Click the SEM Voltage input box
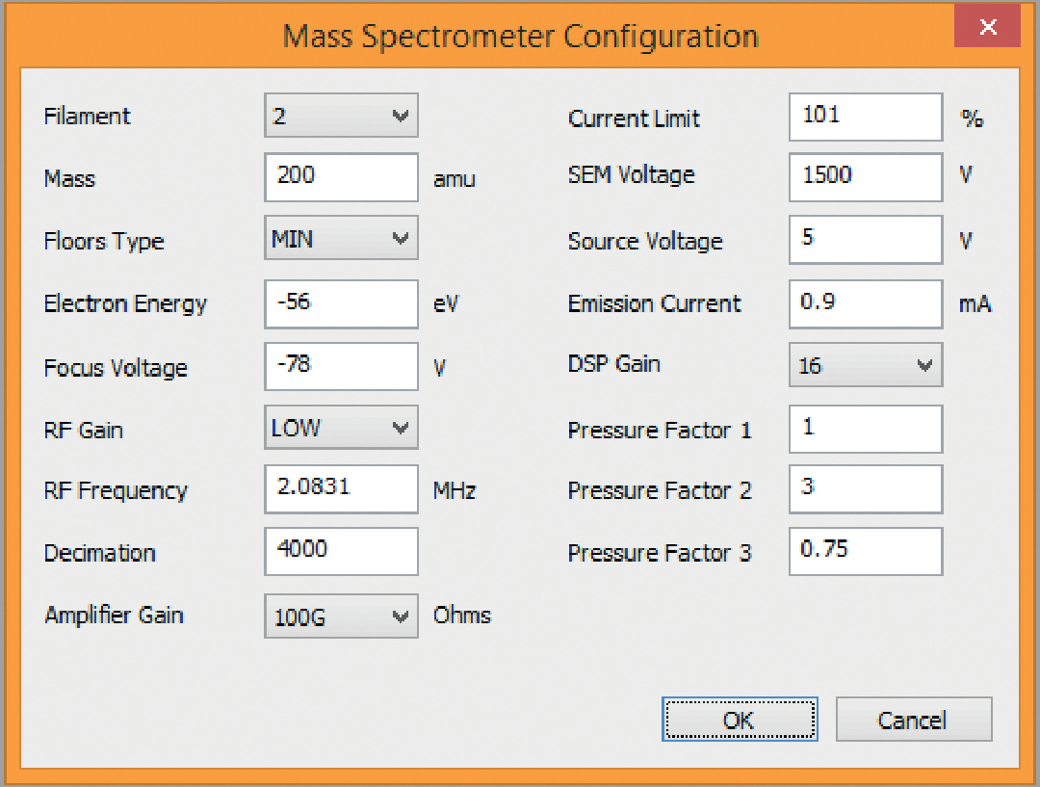This screenshot has height=787, width=1040. (865, 177)
